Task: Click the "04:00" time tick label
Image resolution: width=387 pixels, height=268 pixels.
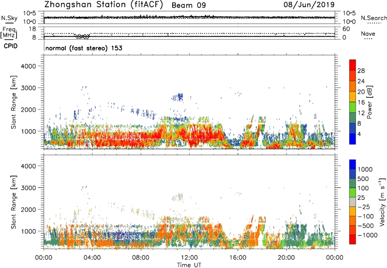Action: 92,258
